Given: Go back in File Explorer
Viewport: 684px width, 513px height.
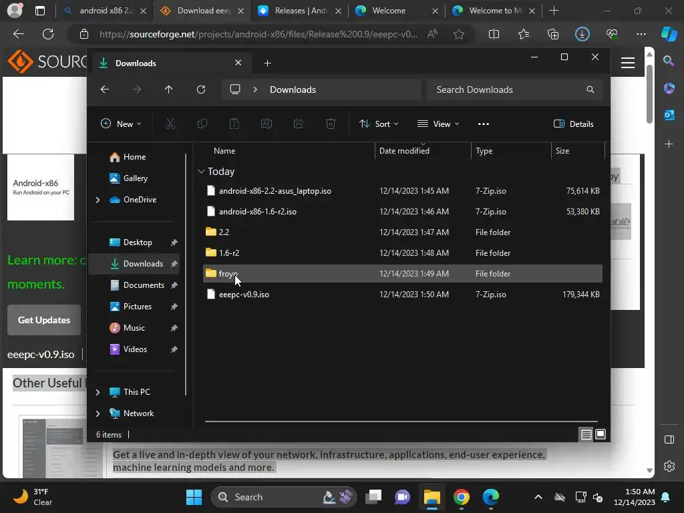Looking at the screenshot, I should click(x=105, y=90).
